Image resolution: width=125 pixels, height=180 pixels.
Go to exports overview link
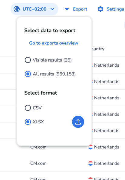(x=54, y=43)
